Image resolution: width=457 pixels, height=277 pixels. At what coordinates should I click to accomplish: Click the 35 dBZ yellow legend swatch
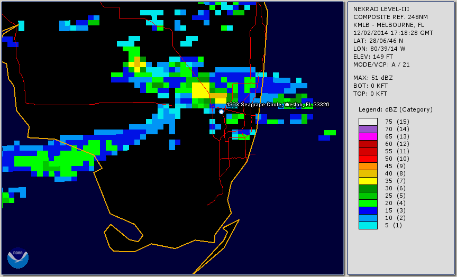368,181
